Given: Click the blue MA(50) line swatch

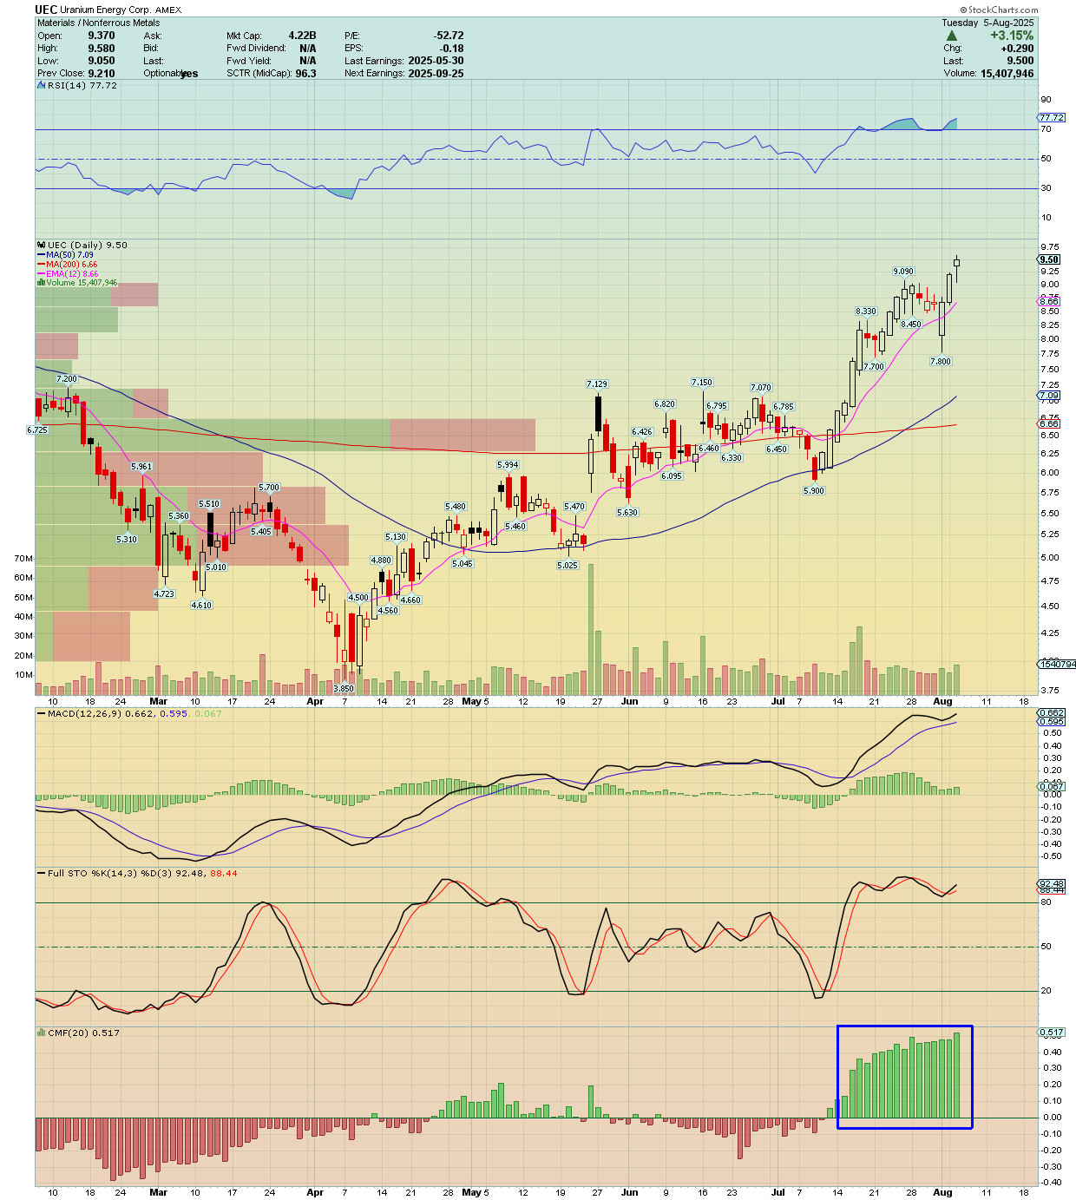Looking at the screenshot, I should (41, 255).
